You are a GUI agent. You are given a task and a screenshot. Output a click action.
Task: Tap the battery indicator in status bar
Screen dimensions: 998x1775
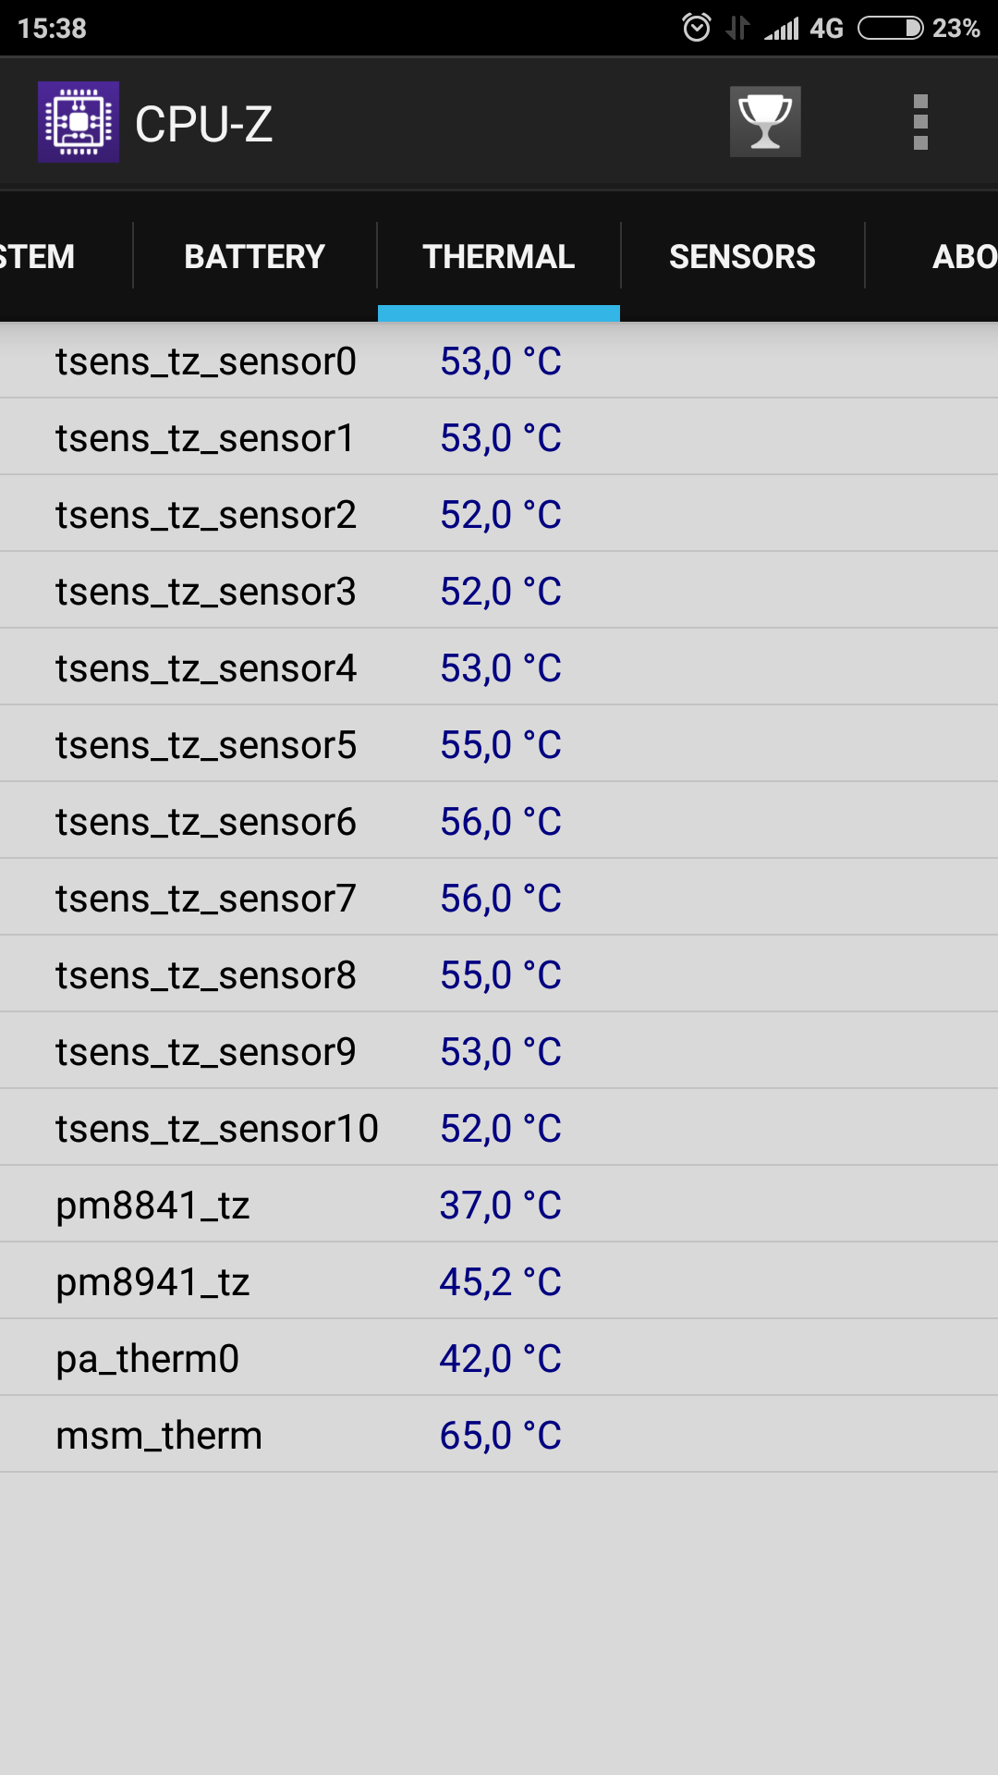tap(891, 28)
